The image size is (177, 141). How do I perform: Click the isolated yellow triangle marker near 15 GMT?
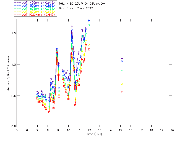tap(122, 84)
